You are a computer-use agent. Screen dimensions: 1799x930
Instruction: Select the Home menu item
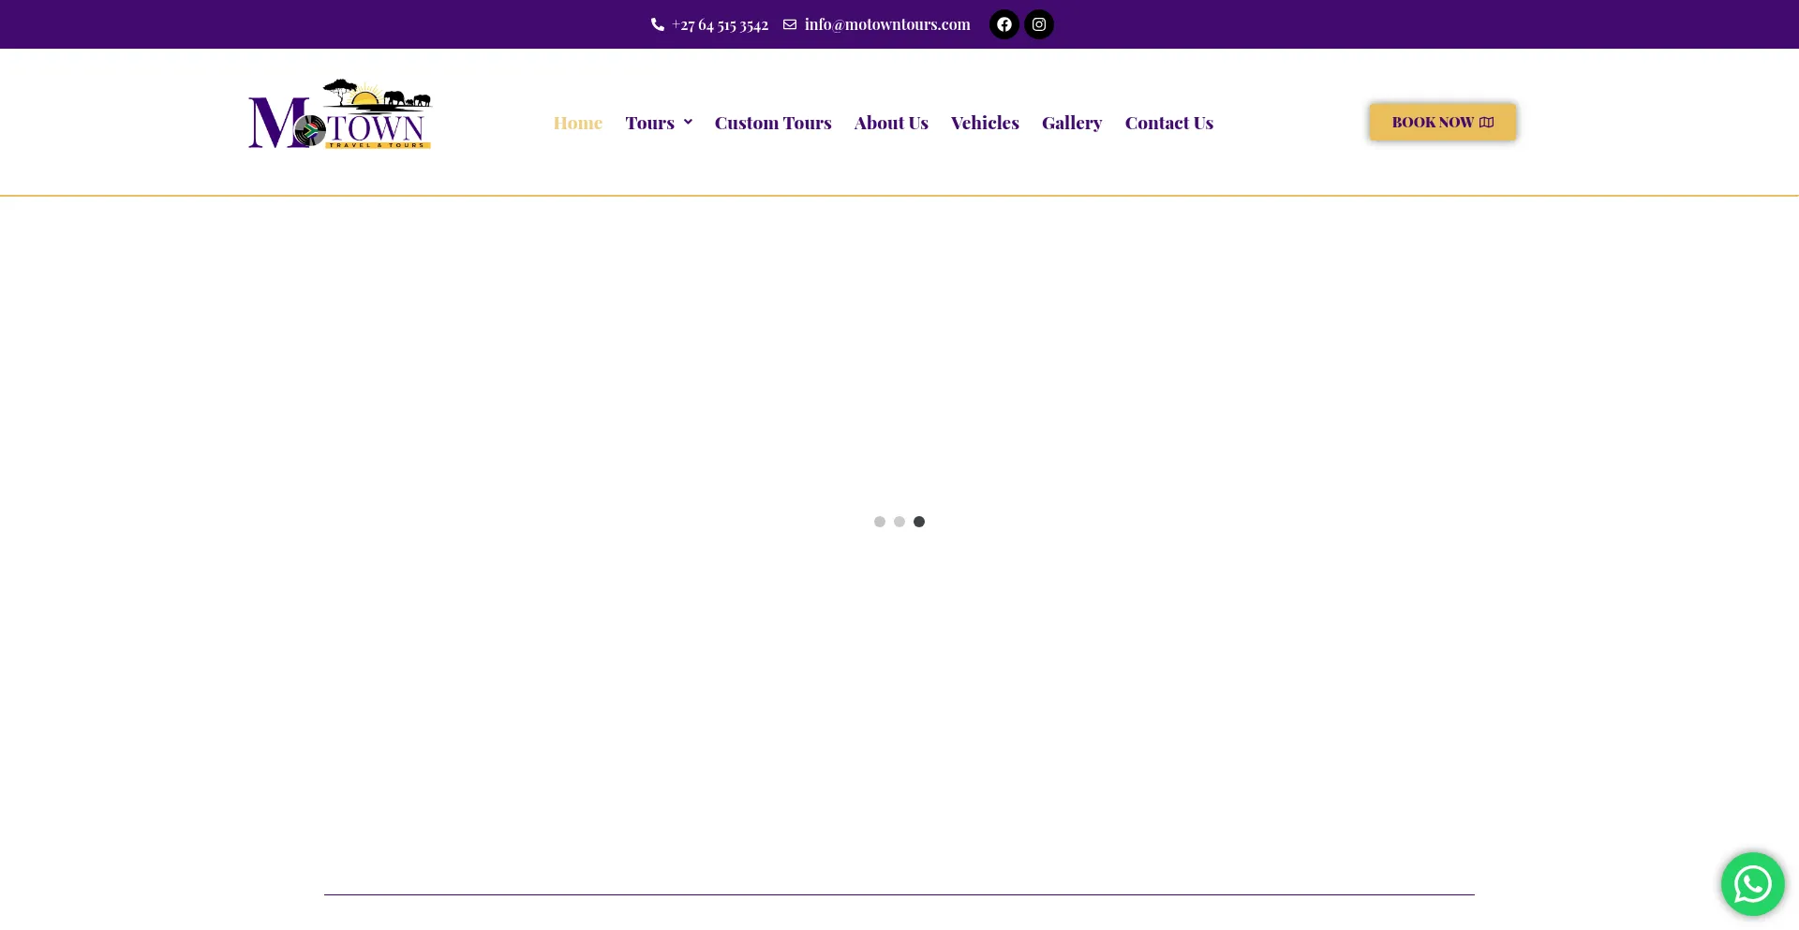577,122
